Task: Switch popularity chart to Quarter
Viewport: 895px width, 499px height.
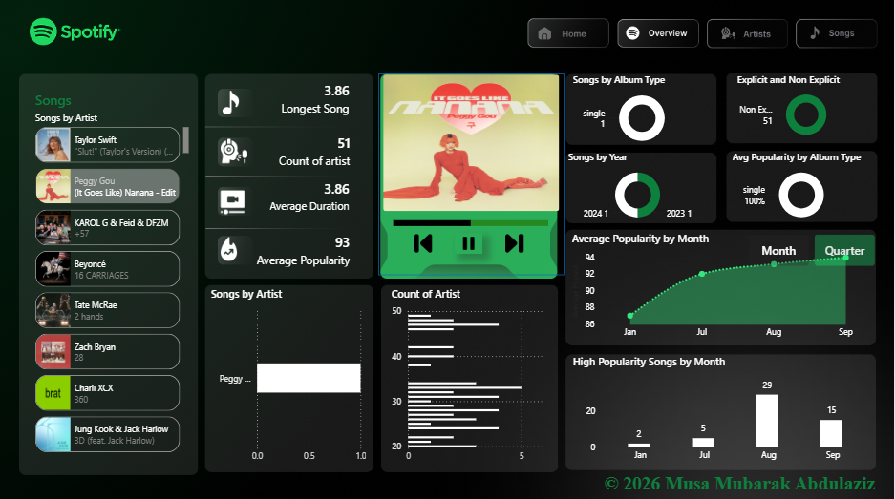Action: [844, 250]
